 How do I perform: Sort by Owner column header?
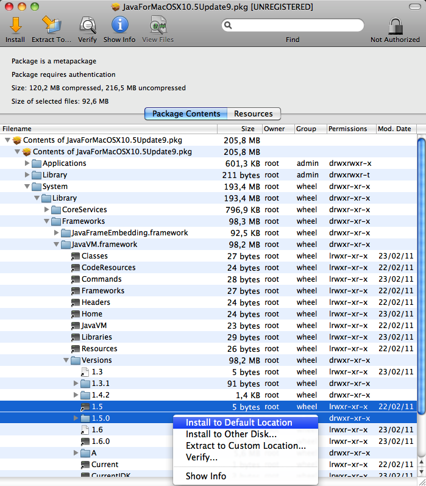coord(279,129)
